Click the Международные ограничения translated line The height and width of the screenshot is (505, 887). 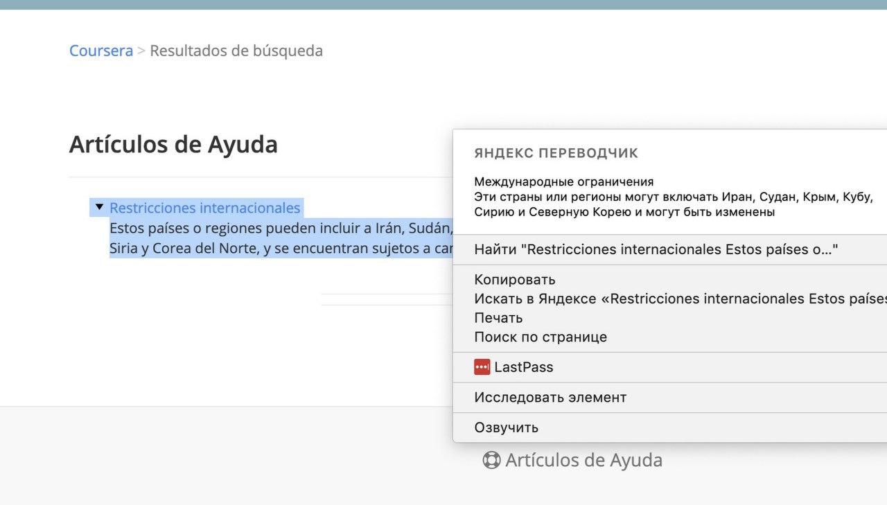click(x=564, y=182)
